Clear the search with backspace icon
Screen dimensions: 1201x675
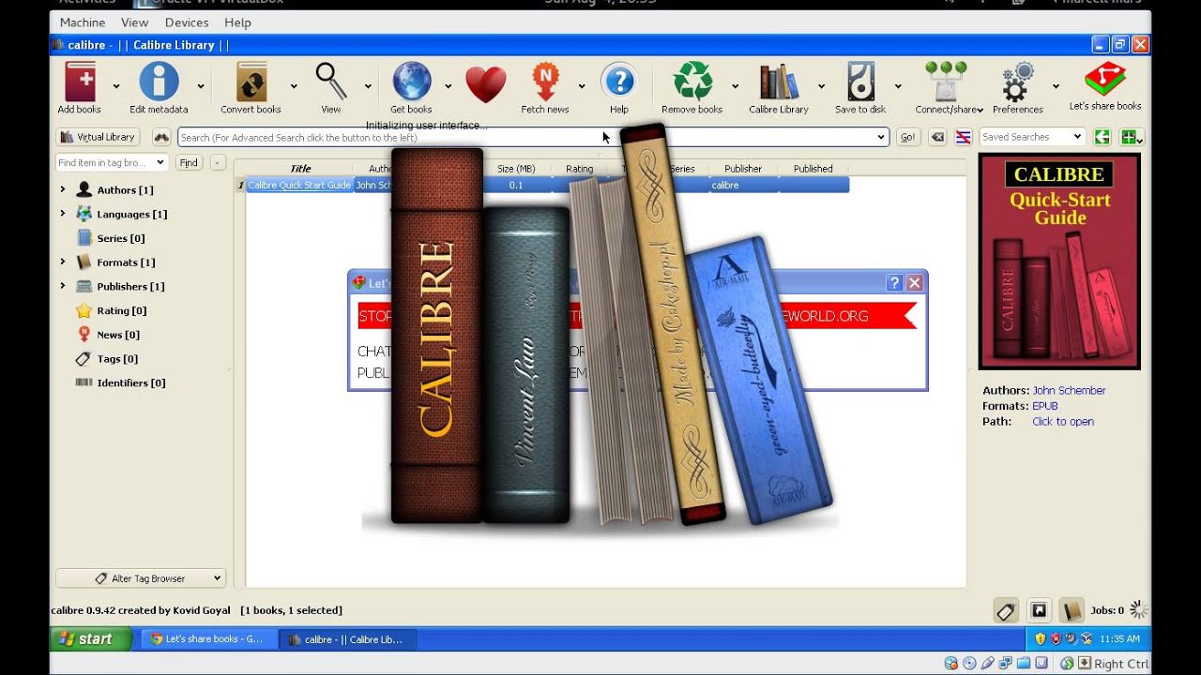pyautogui.click(x=937, y=137)
